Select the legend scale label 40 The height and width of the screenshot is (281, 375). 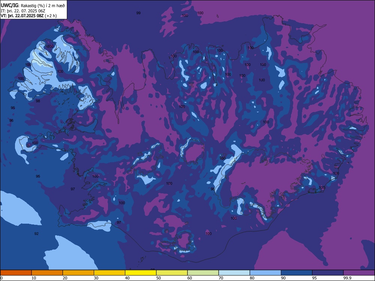coord(127,278)
